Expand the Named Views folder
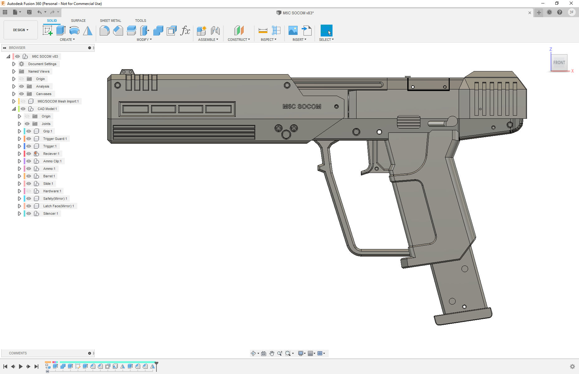Screen dimensions: 579x374 coord(14,71)
